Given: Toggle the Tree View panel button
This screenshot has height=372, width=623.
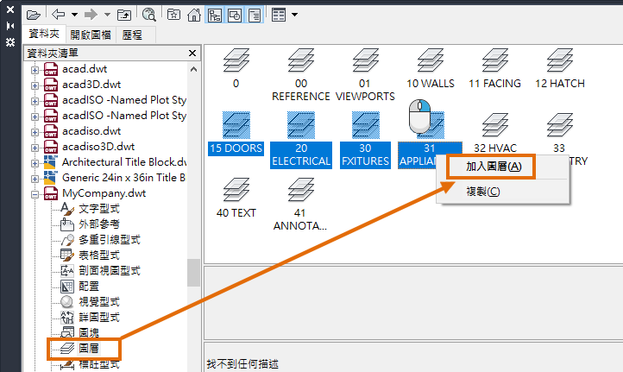Looking at the screenshot, I should [215, 16].
